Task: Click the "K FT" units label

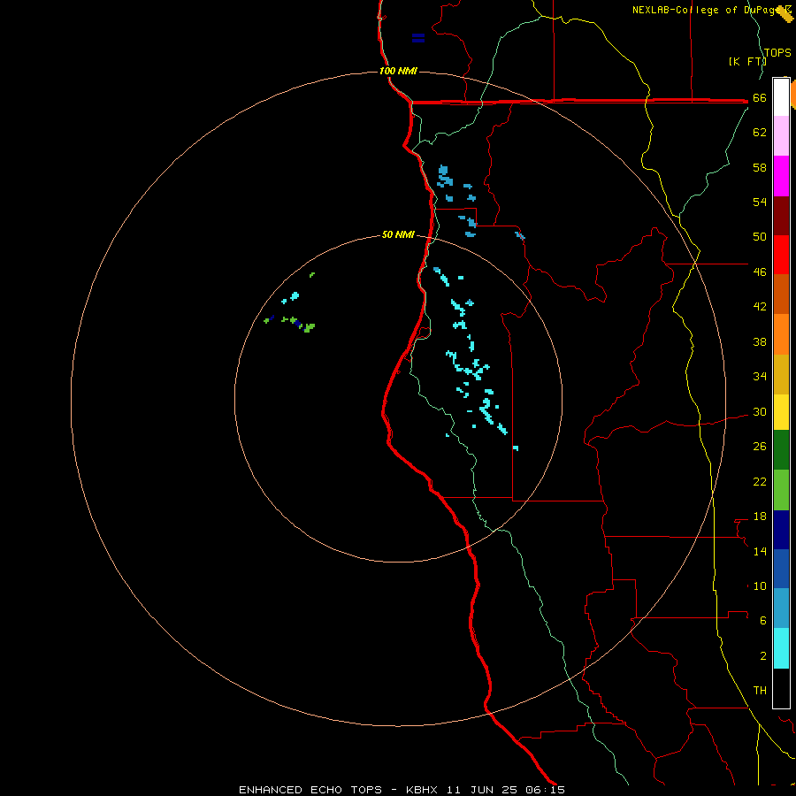Action: point(747,61)
